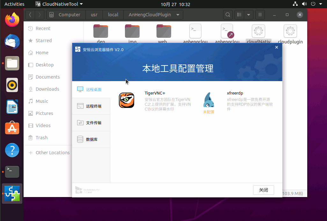Click the search icon in Files
327x221 pixels.
pos(228,15)
